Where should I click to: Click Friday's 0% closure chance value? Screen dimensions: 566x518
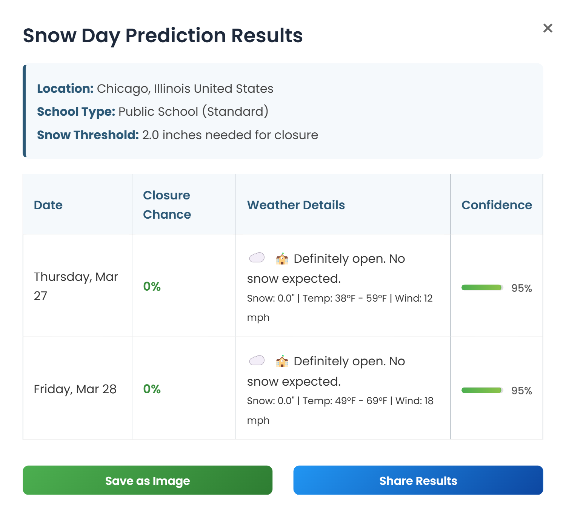pos(152,389)
